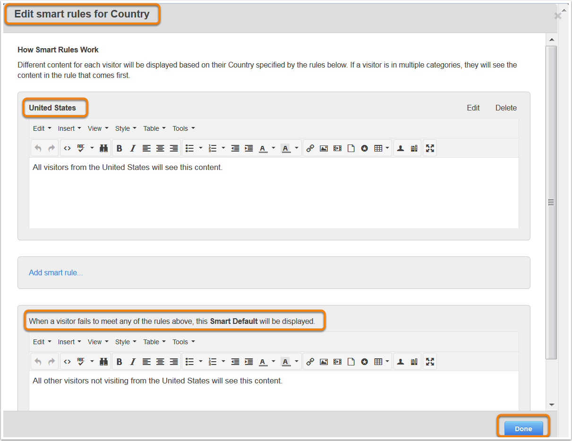This screenshot has height=441, width=572.
Task: Click Add smart rule link
Action: (56, 272)
